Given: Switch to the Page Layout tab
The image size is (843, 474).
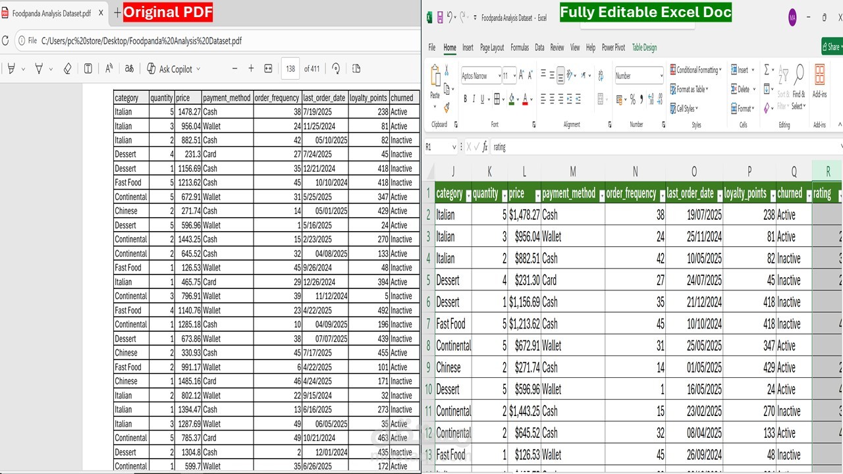Looking at the screenshot, I should click(492, 47).
